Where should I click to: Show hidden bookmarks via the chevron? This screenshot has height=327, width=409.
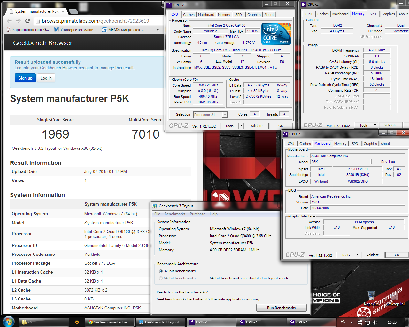[x=158, y=30]
